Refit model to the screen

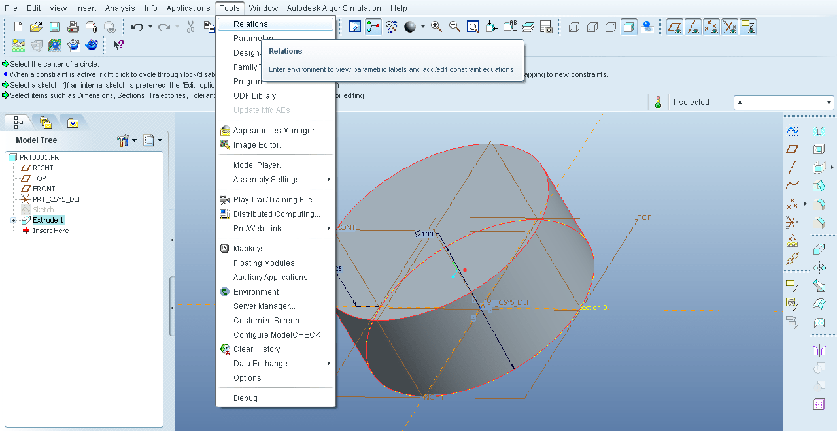pyautogui.click(x=473, y=27)
